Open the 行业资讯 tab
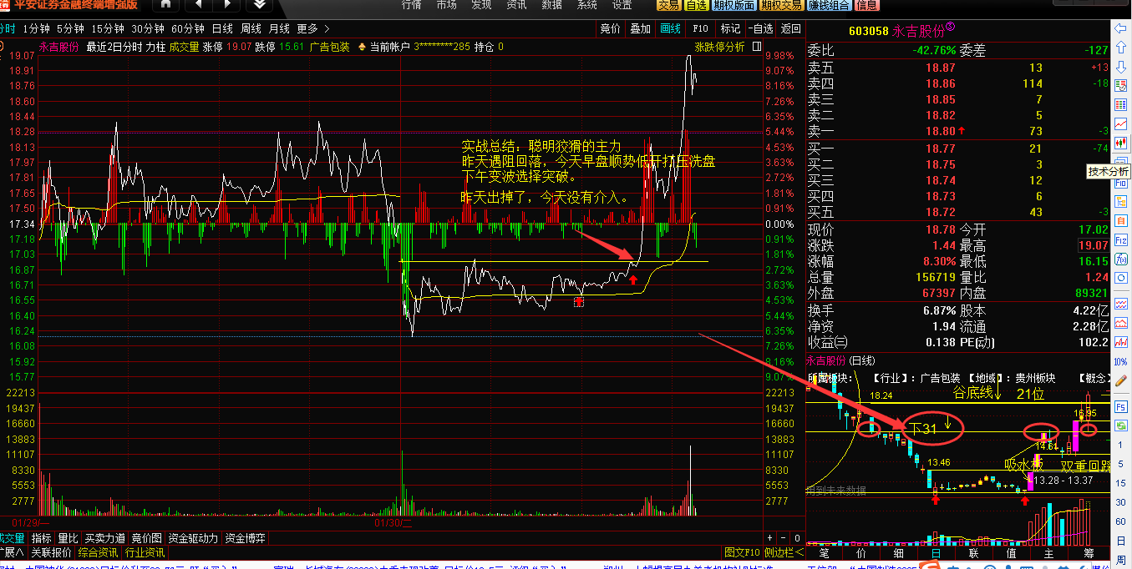Image resolution: width=1132 pixels, height=569 pixels. [145, 552]
